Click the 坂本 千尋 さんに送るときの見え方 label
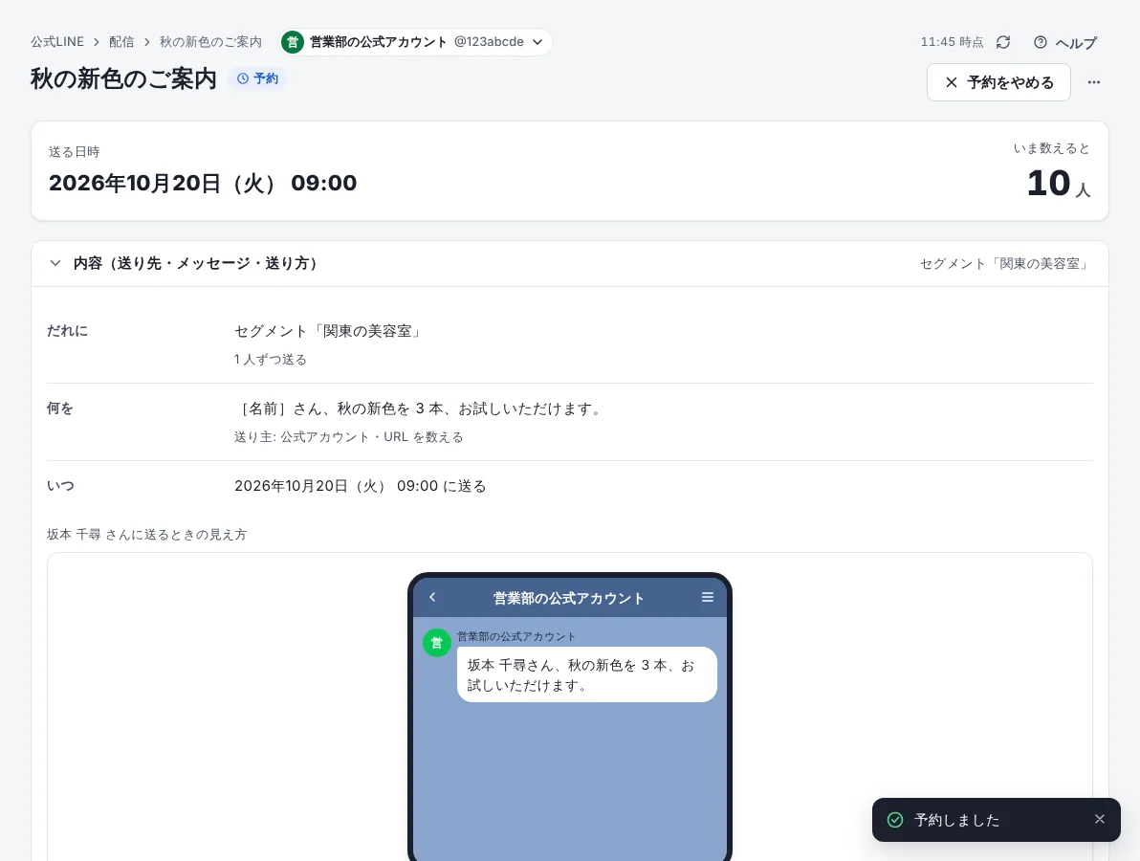Viewport: 1140px width, 861px height. (x=147, y=535)
